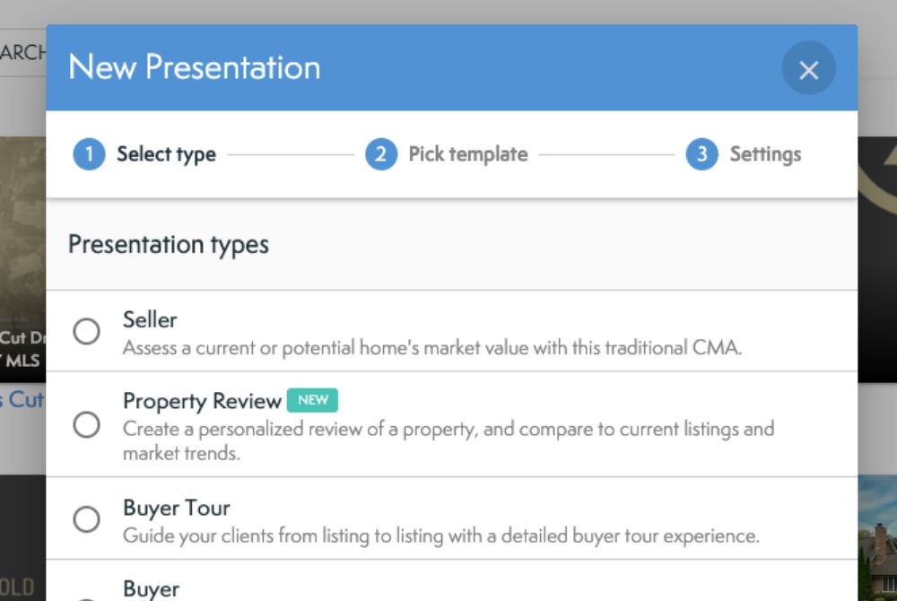Image resolution: width=897 pixels, height=601 pixels.
Task: Choose the Property Review radio button
Action: pos(87,424)
